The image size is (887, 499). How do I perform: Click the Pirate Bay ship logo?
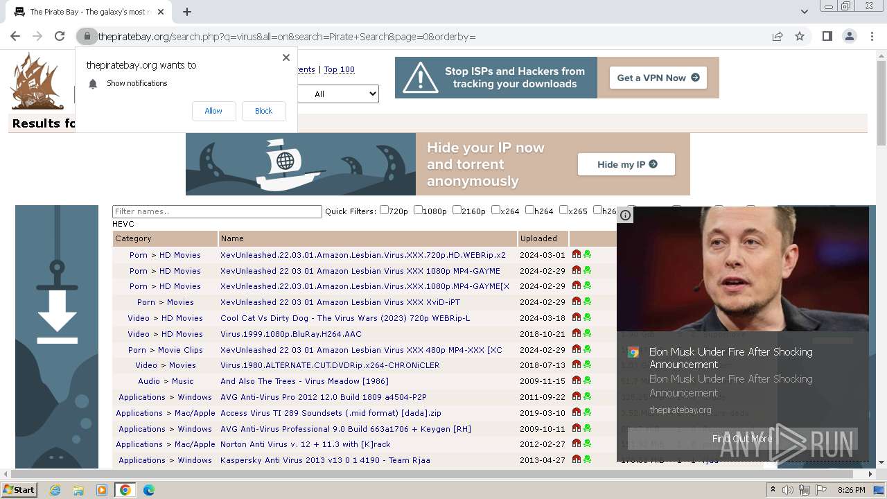tap(37, 81)
